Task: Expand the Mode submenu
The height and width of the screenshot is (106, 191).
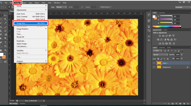Action: [x=31, y=6]
